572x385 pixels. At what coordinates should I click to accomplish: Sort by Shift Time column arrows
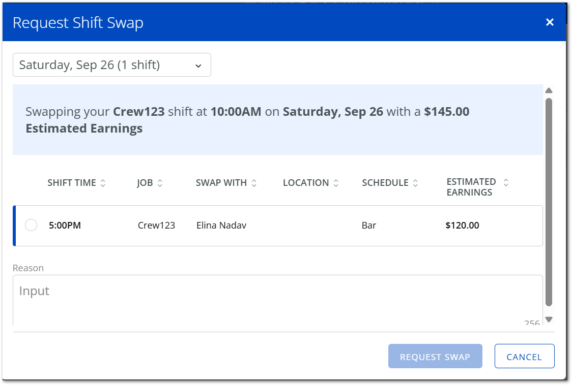(x=103, y=183)
